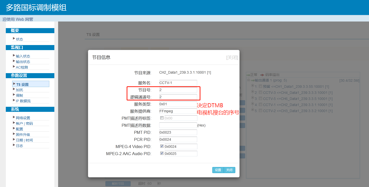Open the TS 设置 sidebar menu item
369x187 pixels.
pos(22,85)
